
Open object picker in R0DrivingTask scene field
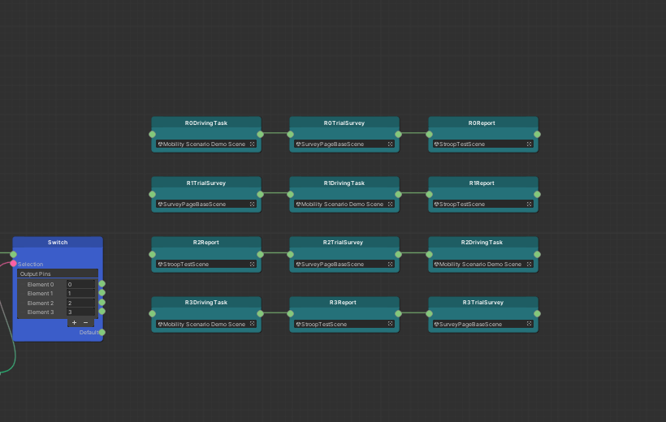[253, 144]
